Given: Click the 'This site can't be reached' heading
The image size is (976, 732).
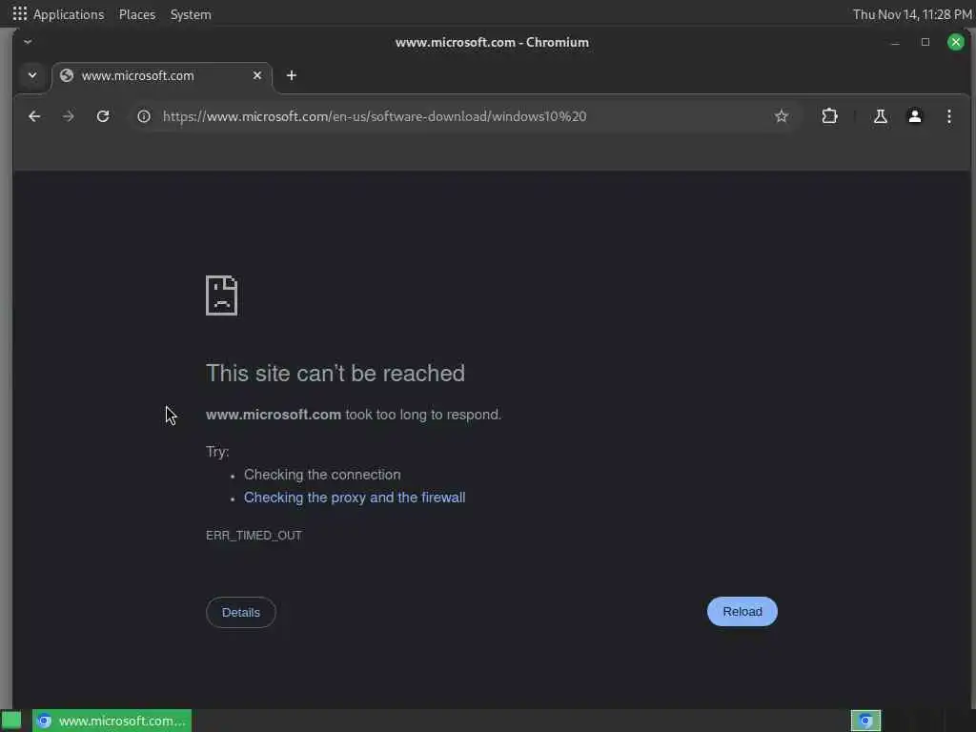Looking at the screenshot, I should [335, 374].
